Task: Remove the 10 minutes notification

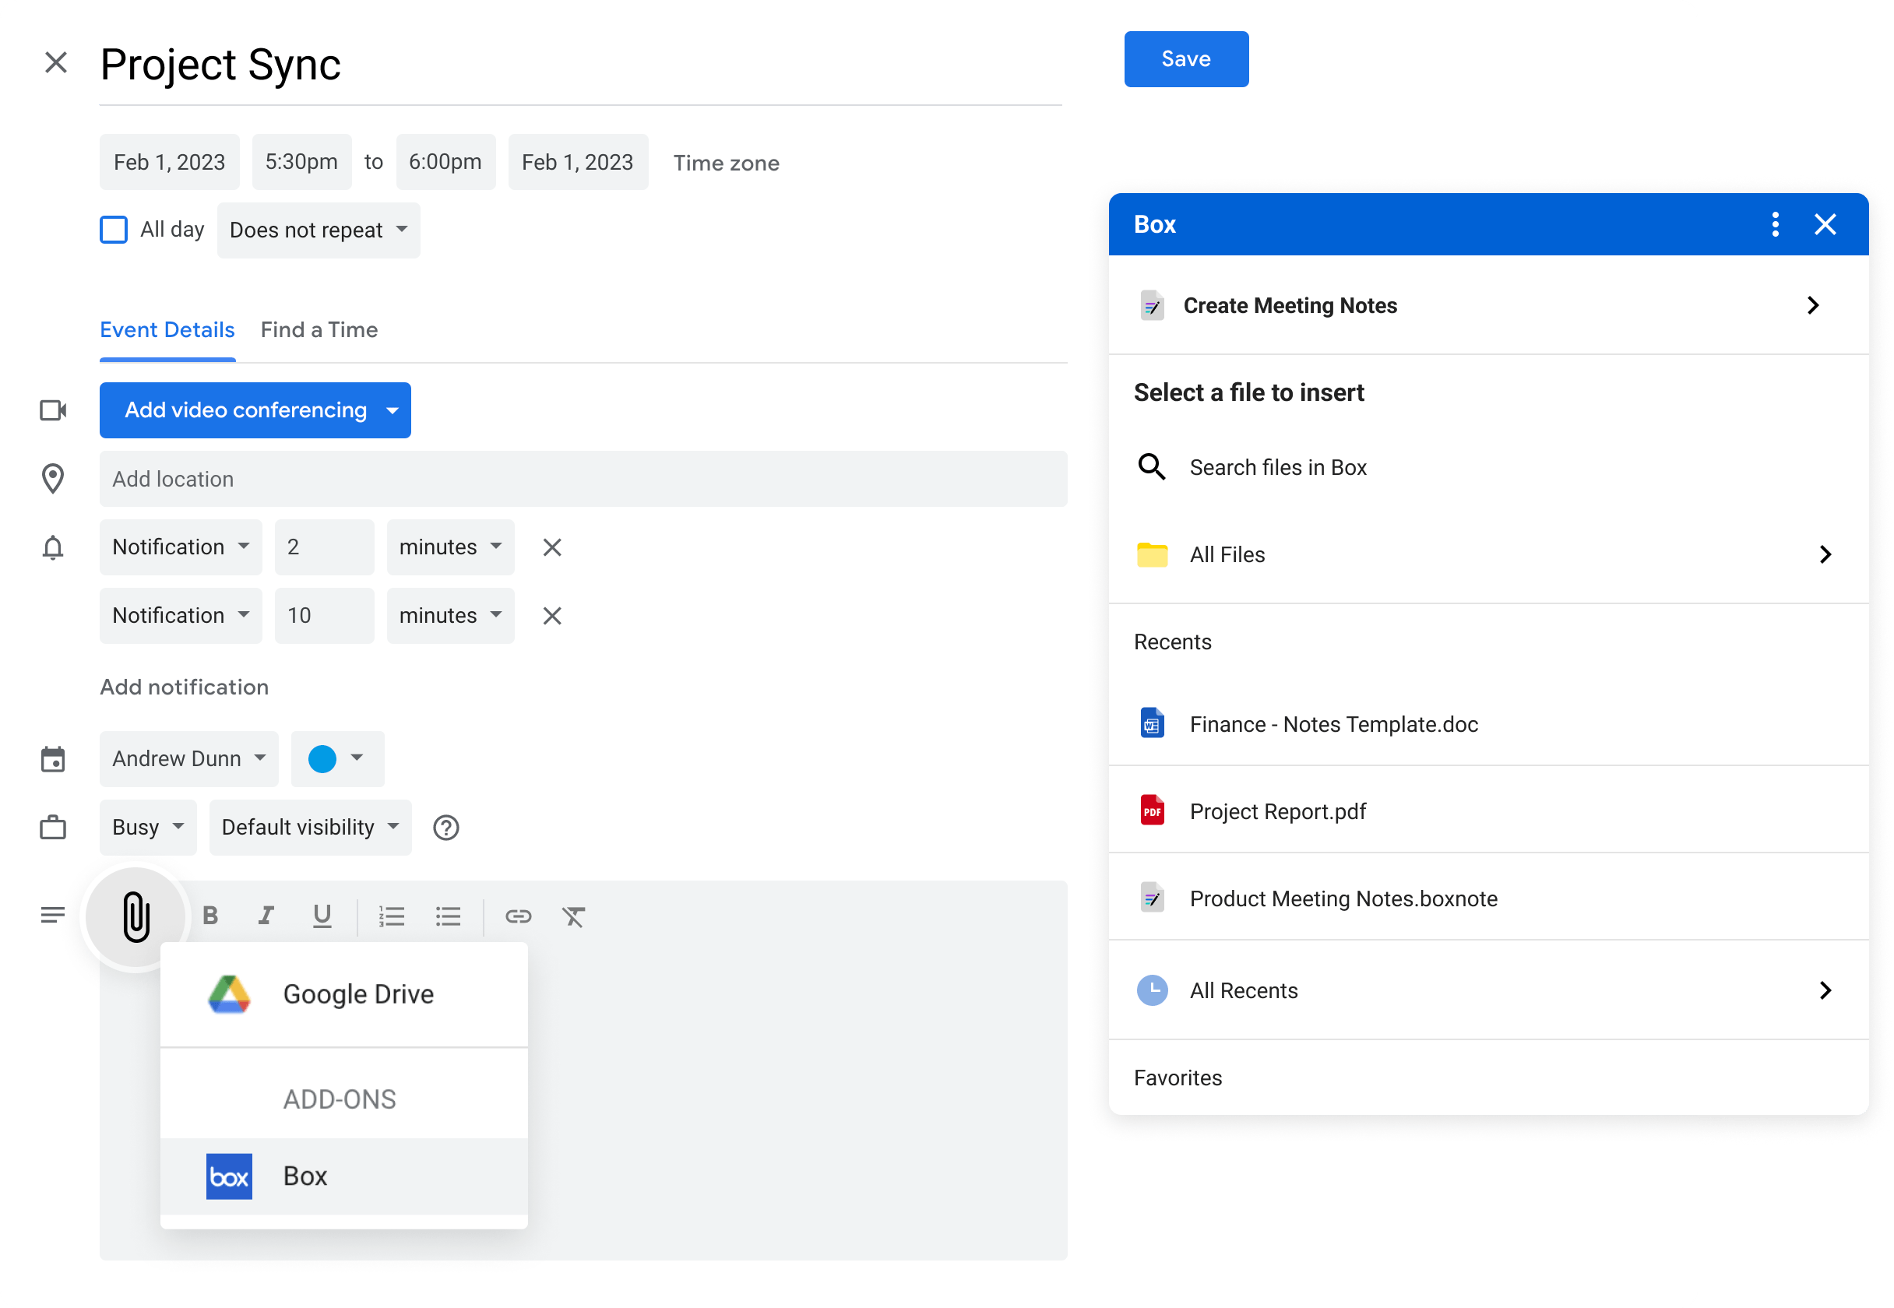Action: [552, 616]
